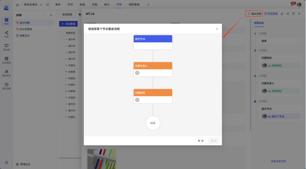Click the 重启流程 restart workflow button
Screen dimensions: 306x169
(254, 14)
